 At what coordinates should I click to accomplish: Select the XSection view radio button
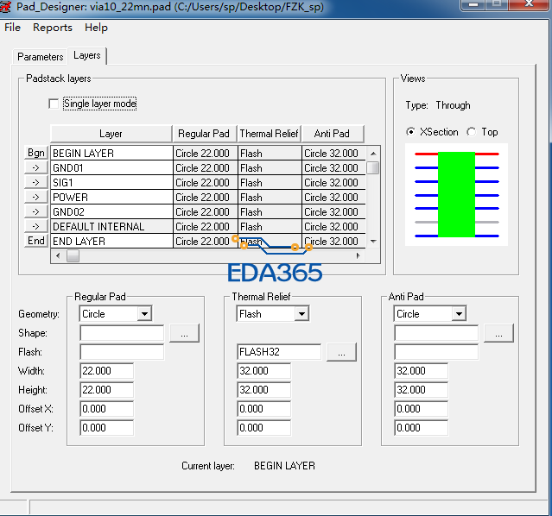tap(410, 132)
